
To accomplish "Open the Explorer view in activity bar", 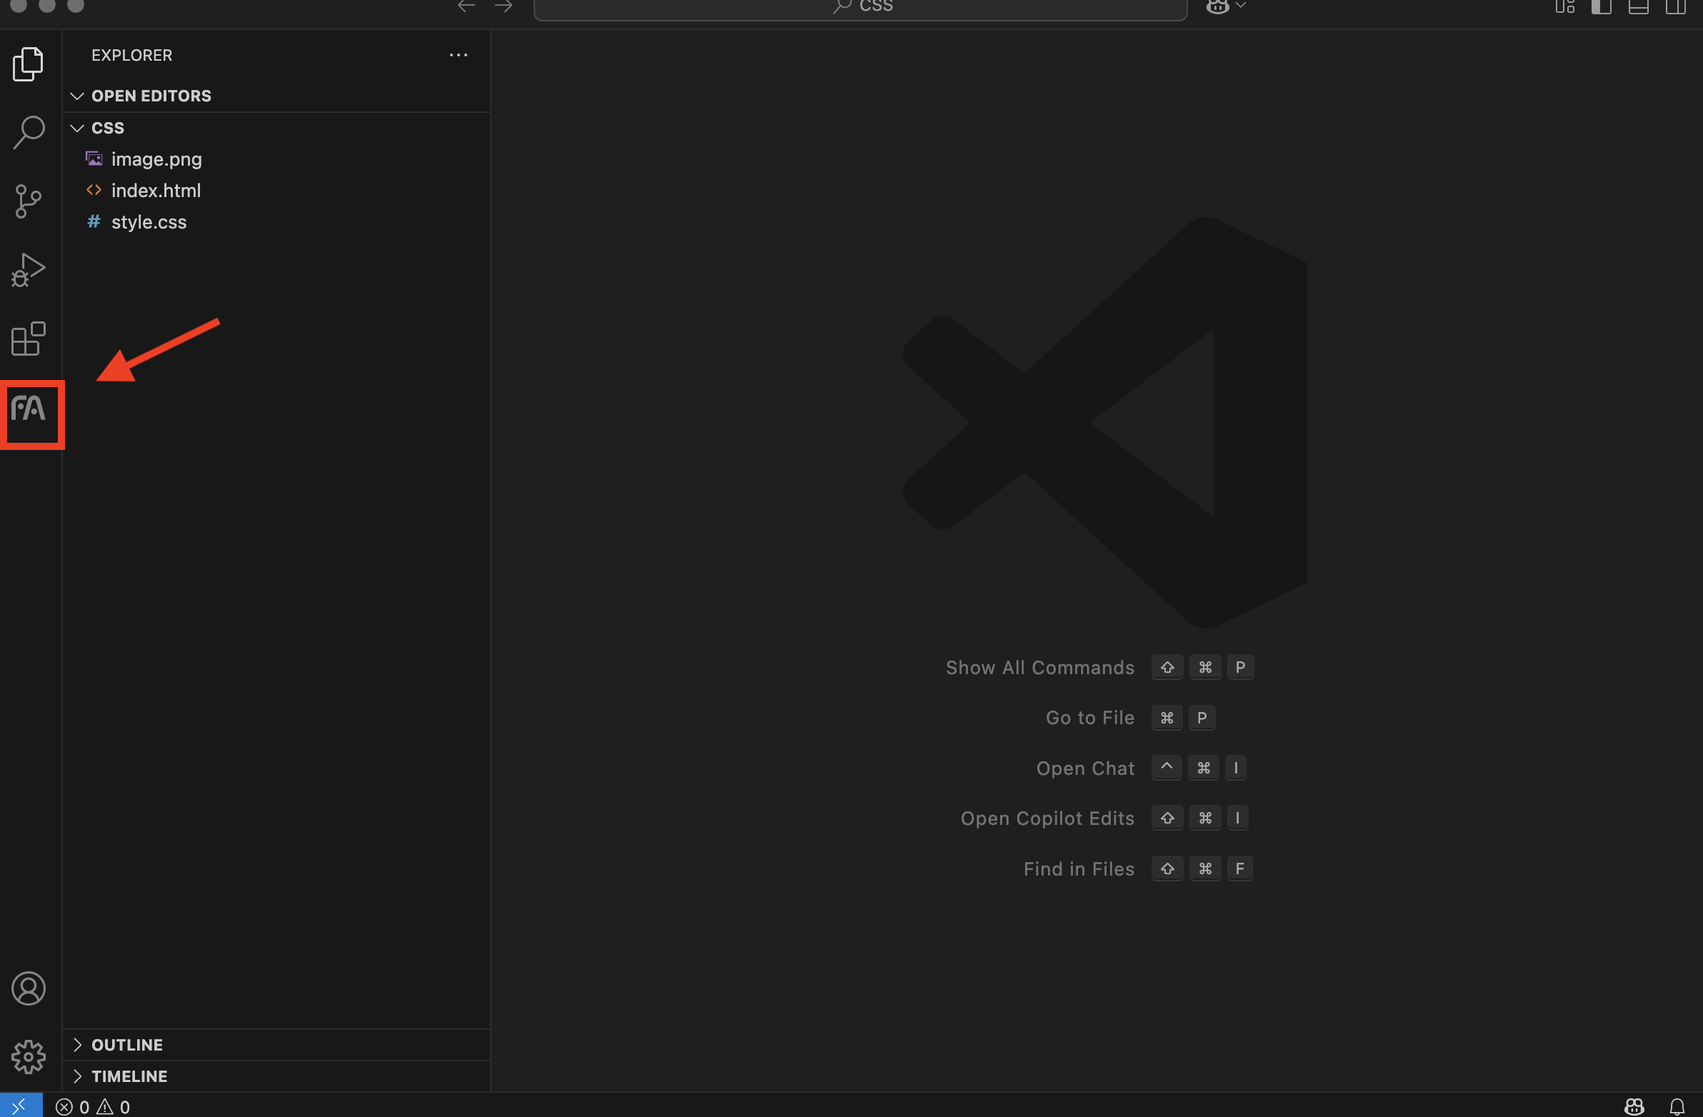I will point(29,64).
